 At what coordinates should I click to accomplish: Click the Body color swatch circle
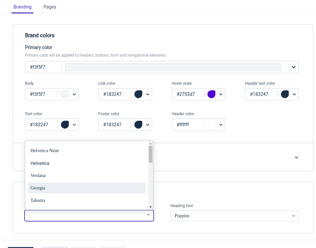[65, 94]
